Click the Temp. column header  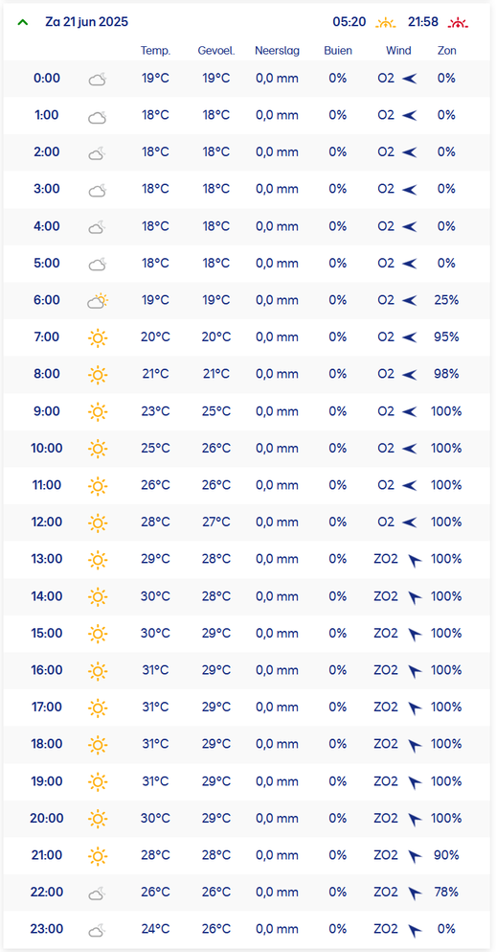tap(156, 51)
